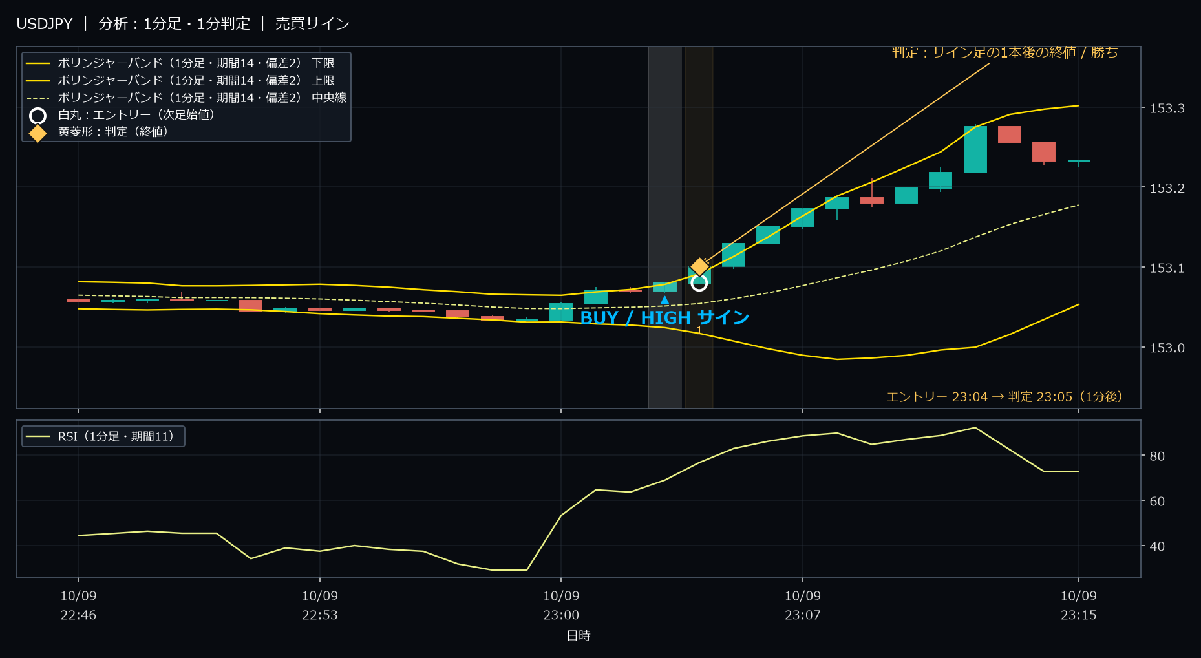This screenshot has width=1201, height=658.
Task: Click the 中央線 Bollinger band legend entry
Action: [x=186, y=98]
